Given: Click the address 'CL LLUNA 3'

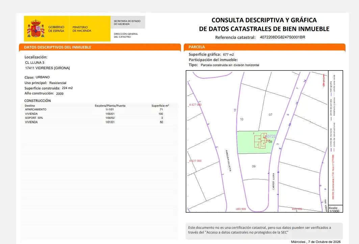Looking at the screenshot, I should 34,62.
